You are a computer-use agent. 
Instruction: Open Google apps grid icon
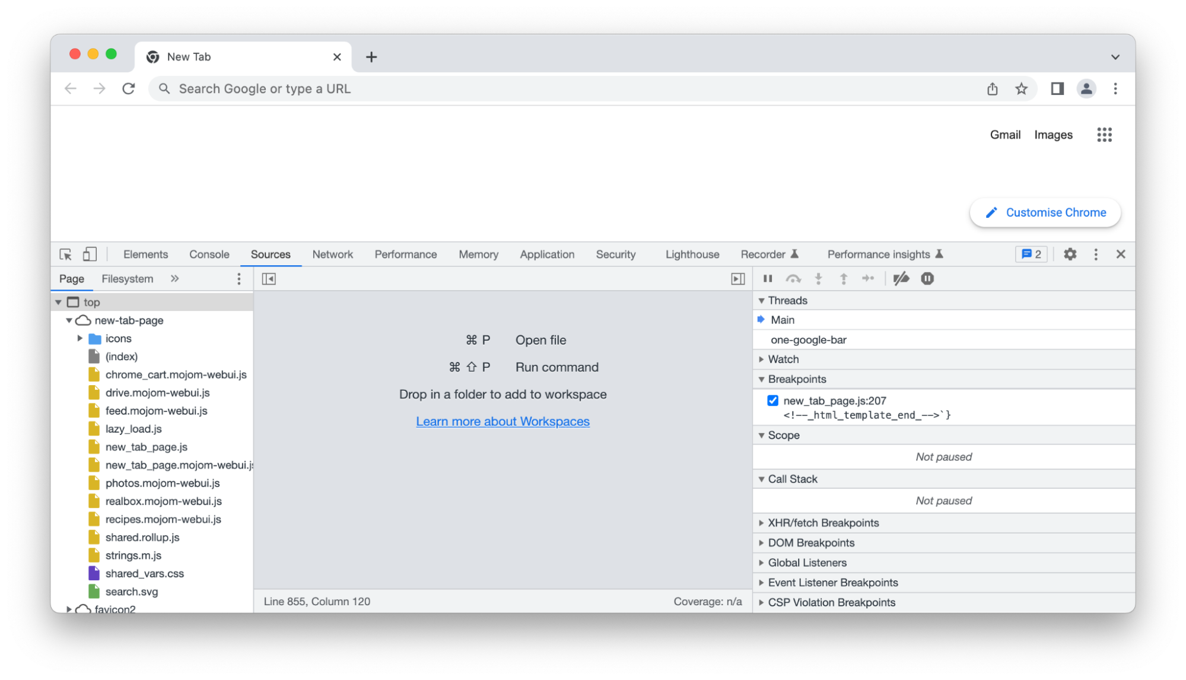pos(1104,135)
